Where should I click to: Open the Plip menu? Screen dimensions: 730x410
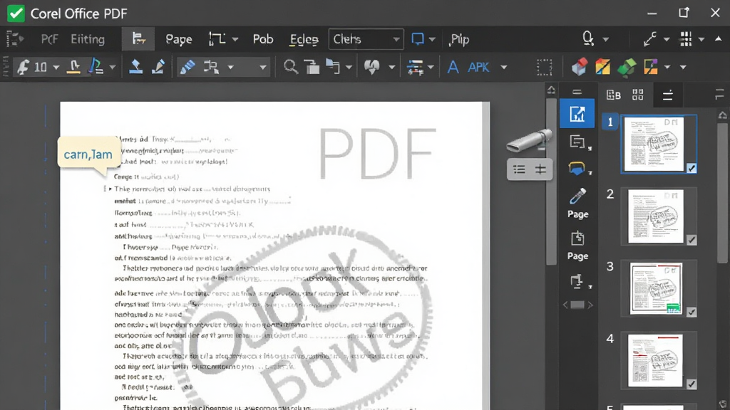click(459, 40)
